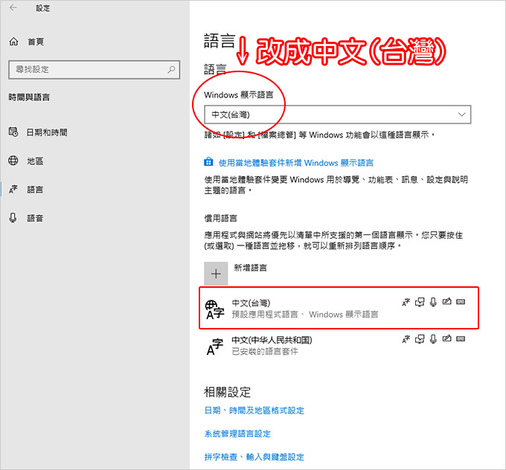Select the 中文(台灣) language entry
The height and width of the screenshot is (470, 506).
[339, 308]
